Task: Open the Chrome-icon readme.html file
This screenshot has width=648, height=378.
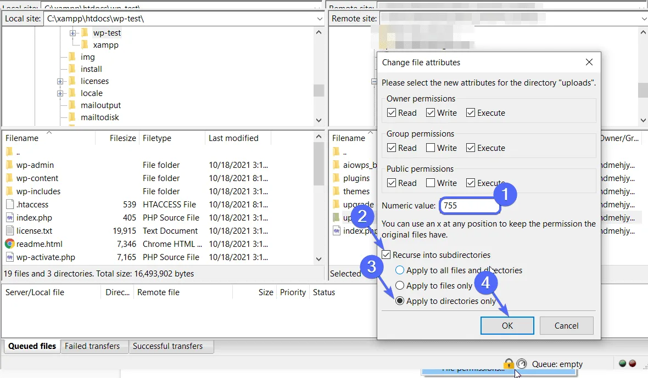Action: tap(9, 244)
